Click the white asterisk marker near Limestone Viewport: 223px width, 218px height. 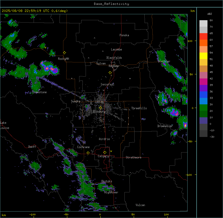[x=40, y=90]
